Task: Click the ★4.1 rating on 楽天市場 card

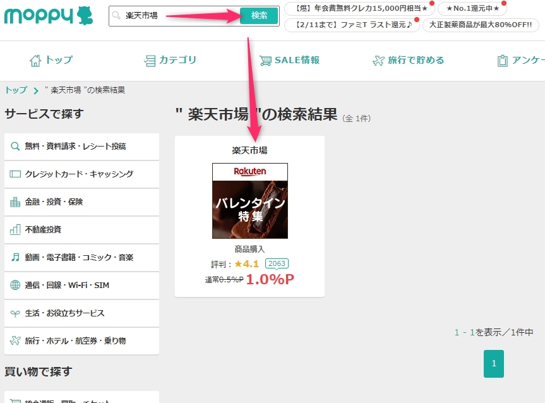Action: (246, 264)
